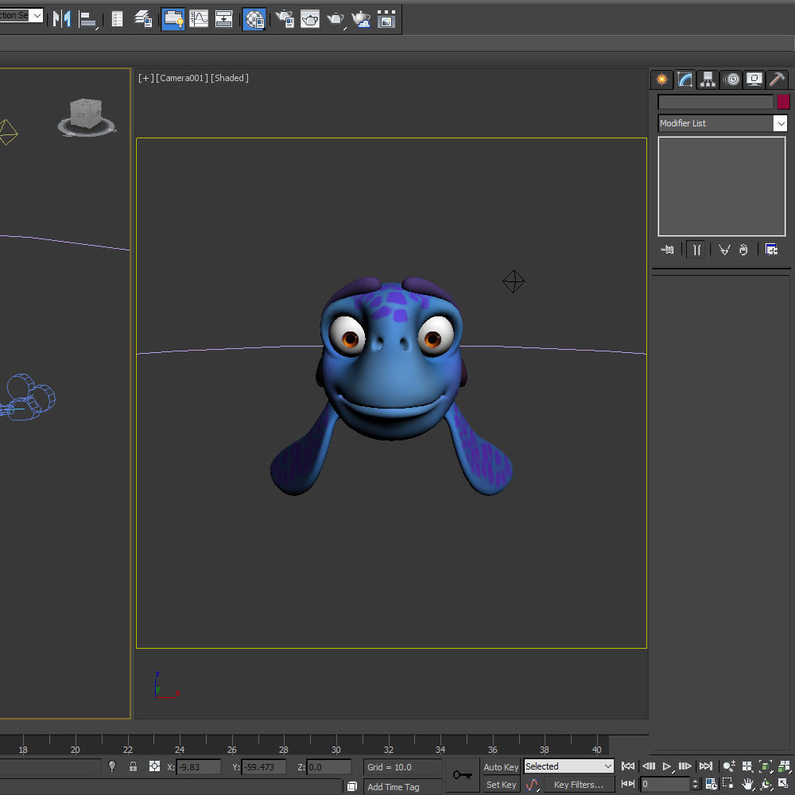This screenshot has height=795, width=795.
Task: Open the Curve Editor
Action: tap(199, 19)
